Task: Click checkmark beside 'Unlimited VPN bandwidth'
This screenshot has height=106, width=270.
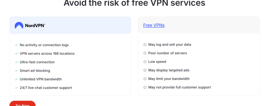Action: 16,79
